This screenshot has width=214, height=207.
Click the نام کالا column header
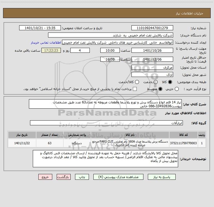pos(130,135)
